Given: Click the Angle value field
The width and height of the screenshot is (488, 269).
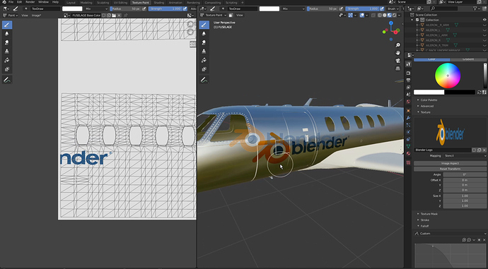Looking at the screenshot, I should pos(465,174).
